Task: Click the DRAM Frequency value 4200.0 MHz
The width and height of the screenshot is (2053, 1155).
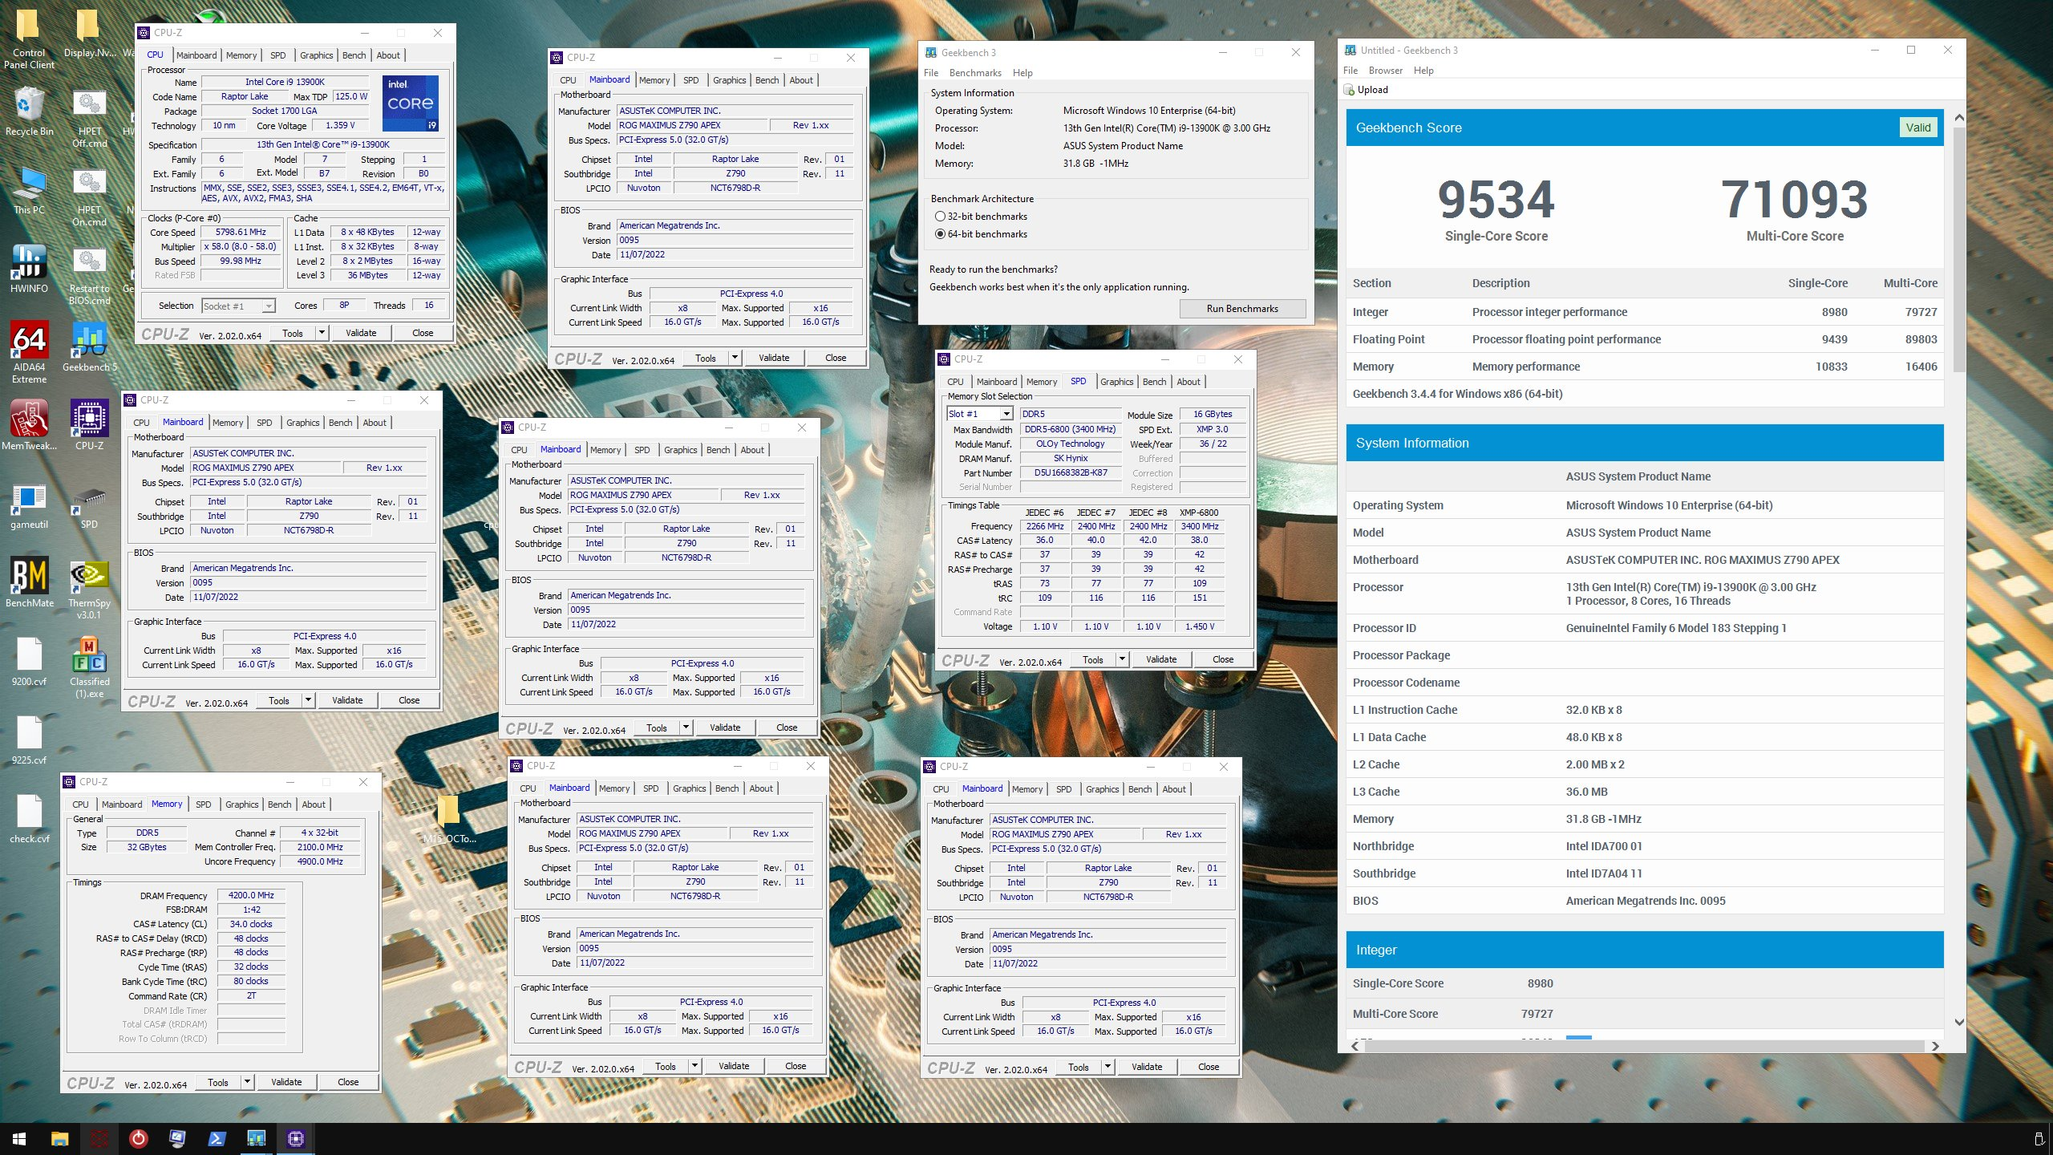Action: (251, 895)
